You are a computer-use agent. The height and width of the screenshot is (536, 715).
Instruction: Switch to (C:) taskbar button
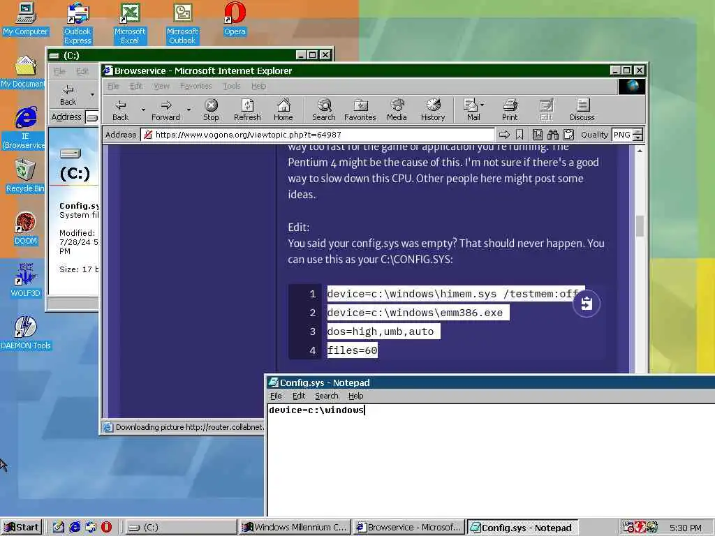[181, 527]
